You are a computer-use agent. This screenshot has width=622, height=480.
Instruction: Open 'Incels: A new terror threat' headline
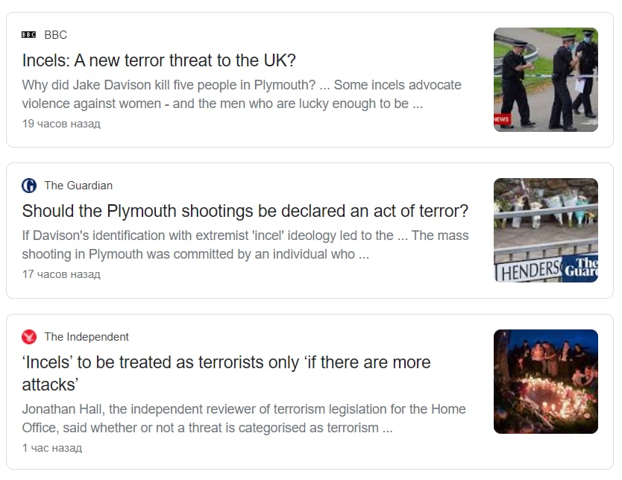click(x=159, y=60)
